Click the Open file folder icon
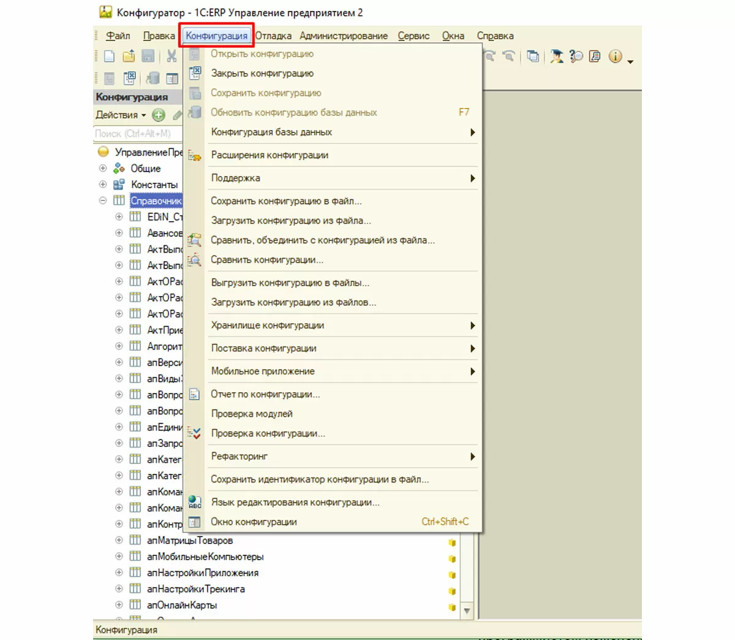The width and height of the screenshot is (735, 640). click(x=129, y=56)
